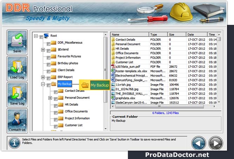The width and height of the screenshot is (234, 159).
Task: Select the Contact Details tree item
Action: [x=74, y=91]
